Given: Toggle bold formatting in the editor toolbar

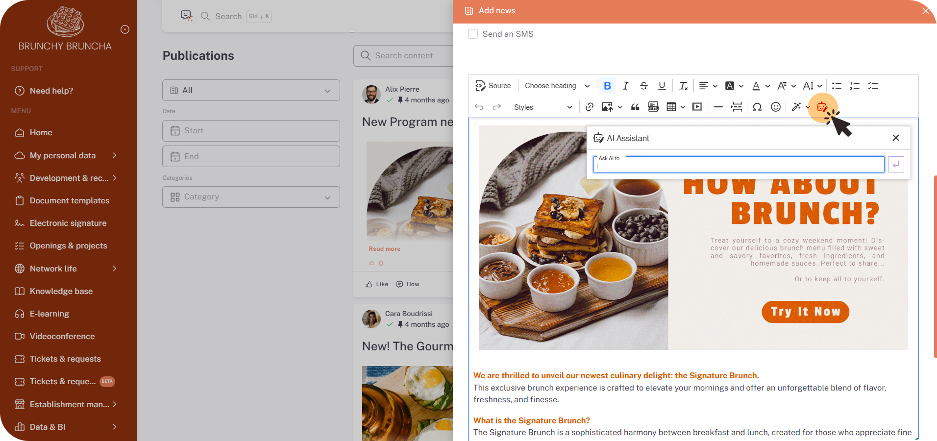Looking at the screenshot, I should tap(607, 86).
